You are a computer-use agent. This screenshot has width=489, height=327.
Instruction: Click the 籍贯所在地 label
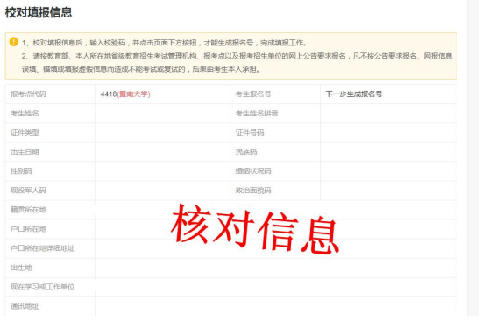click(x=28, y=210)
